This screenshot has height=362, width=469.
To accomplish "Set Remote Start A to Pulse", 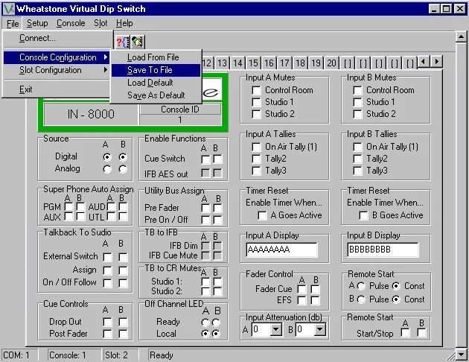I will tap(361, 286).
